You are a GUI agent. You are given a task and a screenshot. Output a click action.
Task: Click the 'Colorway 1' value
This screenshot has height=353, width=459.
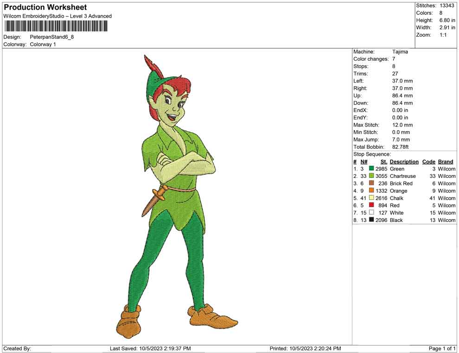pyautogui.click(x=43, y=44)
